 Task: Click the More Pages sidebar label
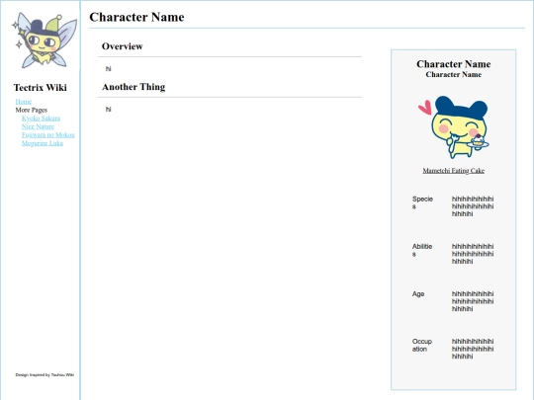pos(32,110)
